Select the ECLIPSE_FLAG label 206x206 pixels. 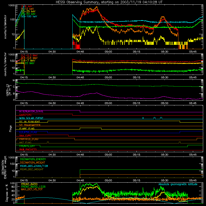click(28, 132)
